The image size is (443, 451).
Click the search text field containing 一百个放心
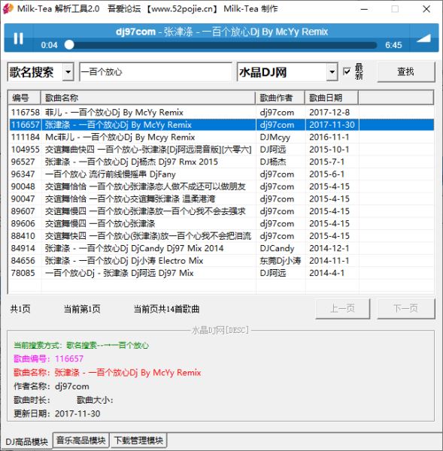[156, 71]
